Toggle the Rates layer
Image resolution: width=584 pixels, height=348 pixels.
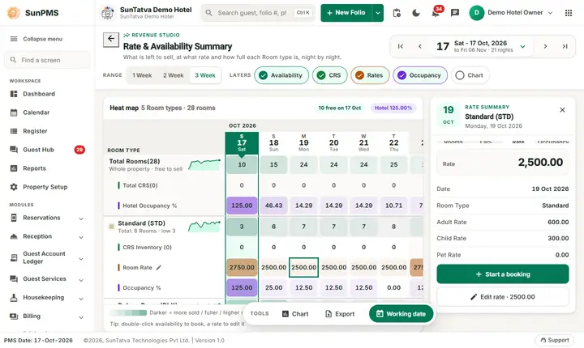pos(370,75)
